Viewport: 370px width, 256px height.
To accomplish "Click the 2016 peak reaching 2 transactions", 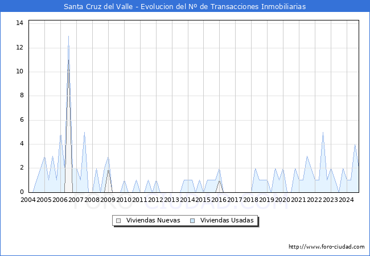I will tap(220, 169).
